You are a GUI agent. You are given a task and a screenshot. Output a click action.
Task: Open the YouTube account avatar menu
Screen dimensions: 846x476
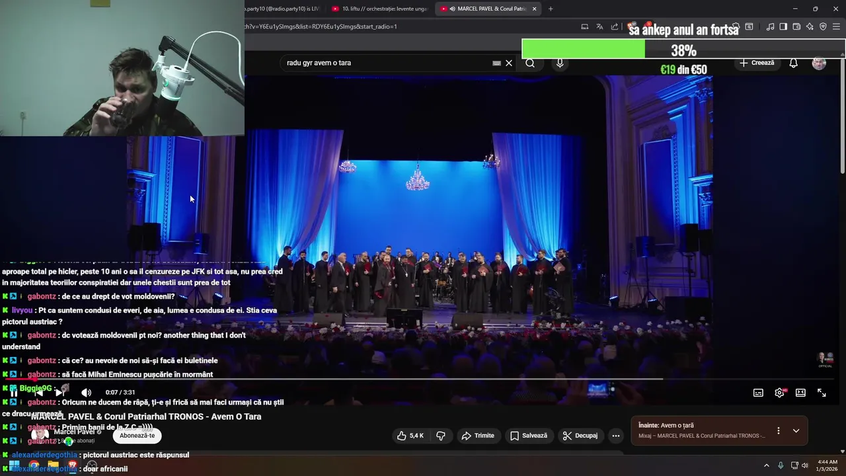pyautogui.click(x=819, y=63)
